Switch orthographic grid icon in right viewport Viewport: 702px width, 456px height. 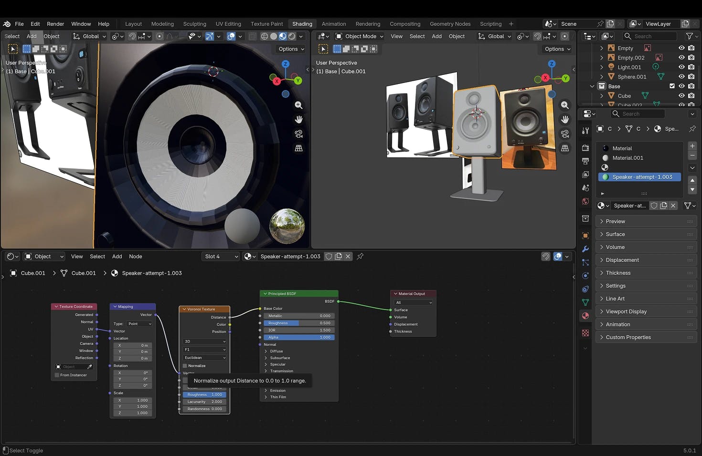tap(565, 148)
